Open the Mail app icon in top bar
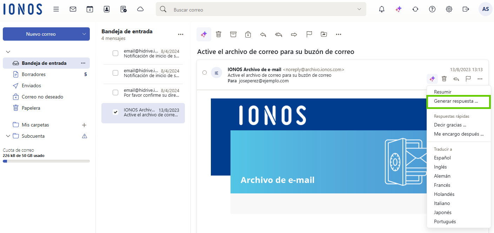 pyautogui.click(x=73, y=9)
